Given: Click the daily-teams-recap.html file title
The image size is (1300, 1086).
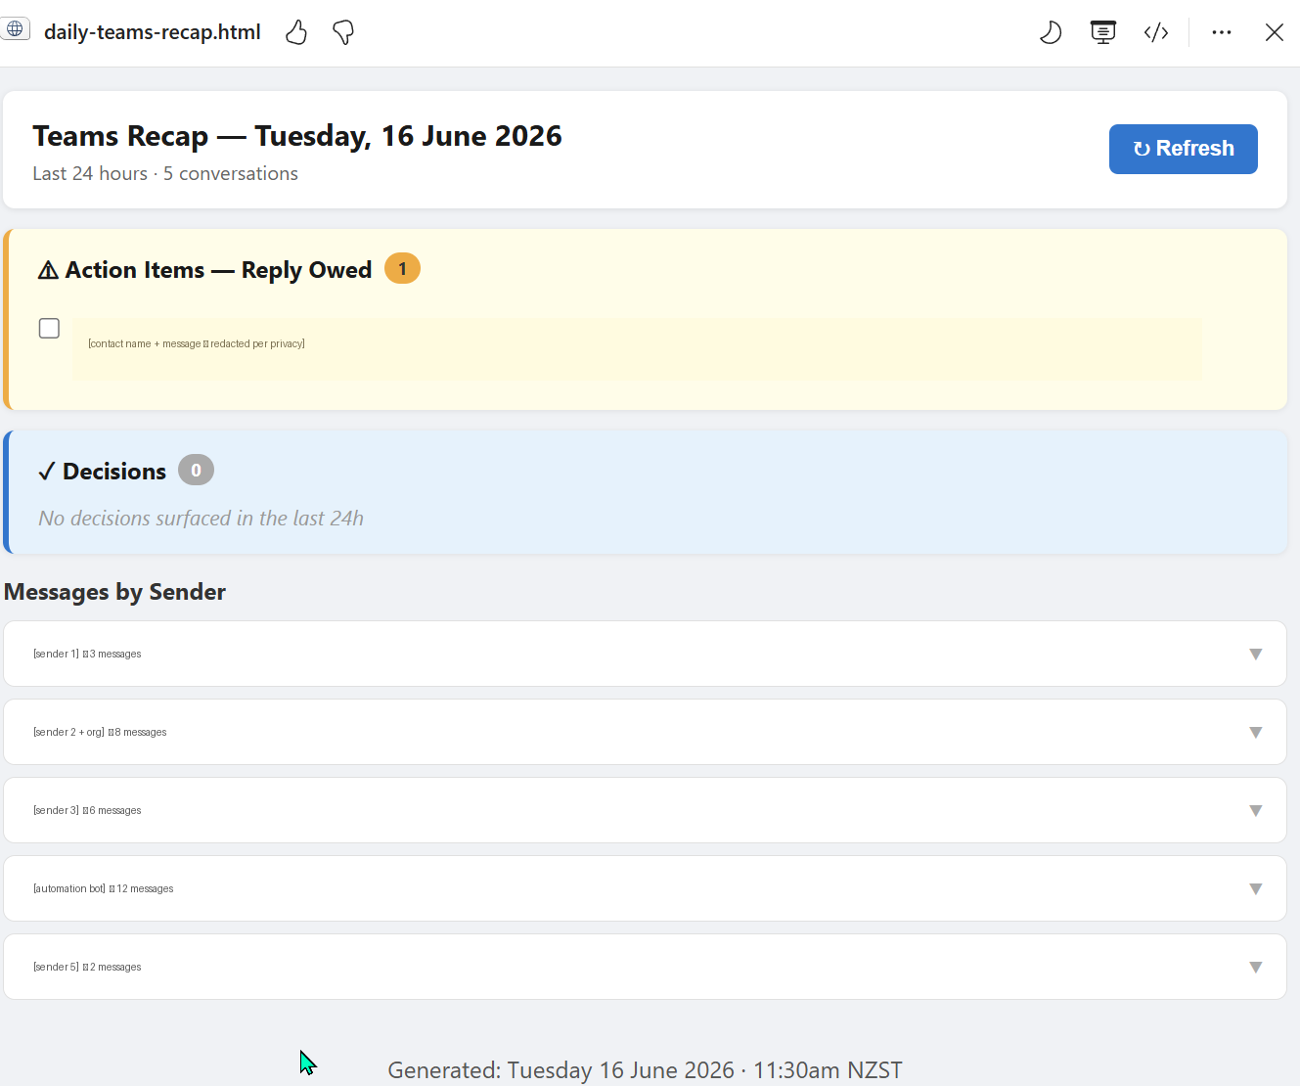Looking at the screenshot, I should (x=153, y=32).
